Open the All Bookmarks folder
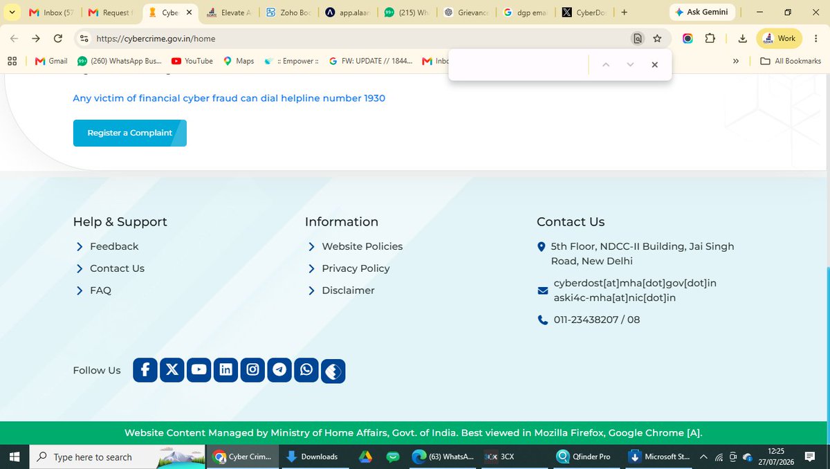The width and height of the screenshot is (830, 469). click(x=791, y=61)
